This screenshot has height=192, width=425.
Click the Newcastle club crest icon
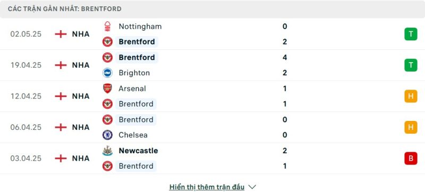107,150
